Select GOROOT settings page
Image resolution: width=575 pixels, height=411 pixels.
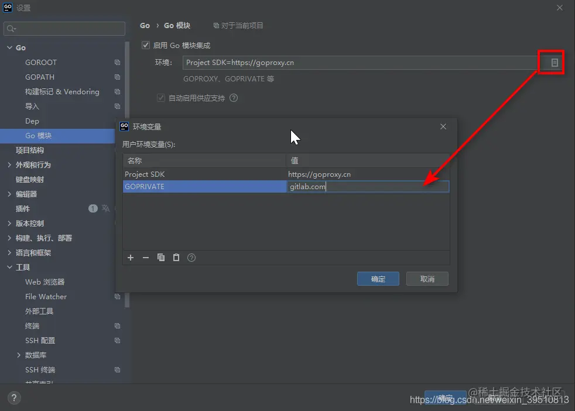[x=41, y=62]
